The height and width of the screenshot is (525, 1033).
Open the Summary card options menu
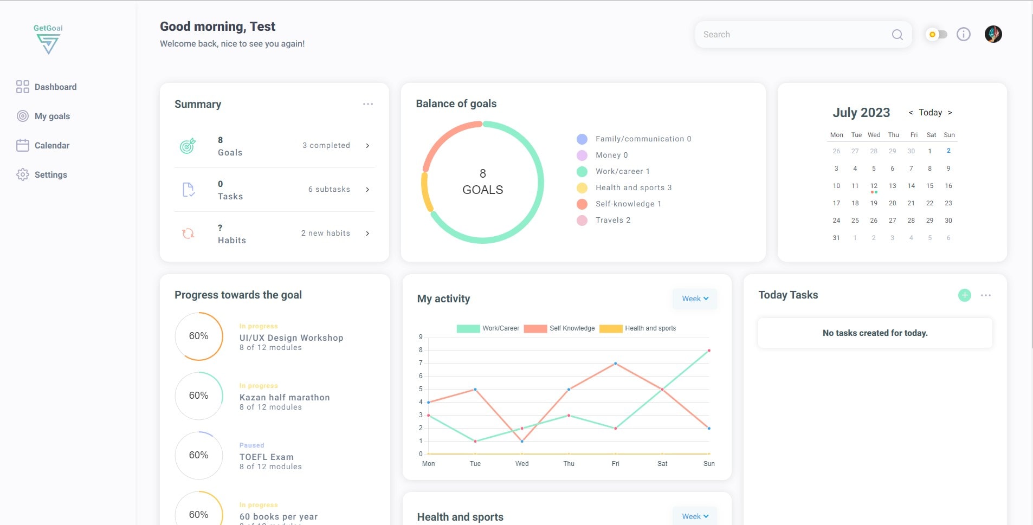tap(368, 104)
